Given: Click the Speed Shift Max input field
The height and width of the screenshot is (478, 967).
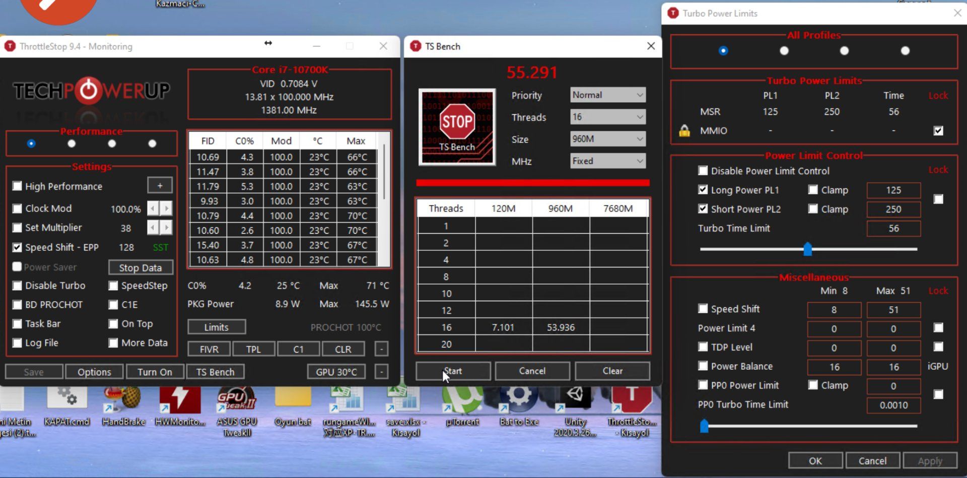Looking at the screenshot, I should (893, 310).
